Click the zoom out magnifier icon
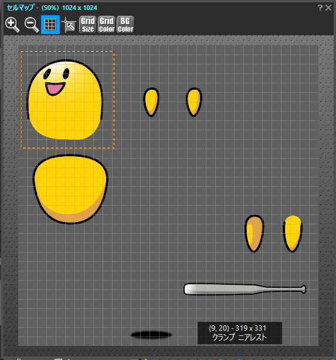Screen dimensions: 336x360 (x=32, y=25)
